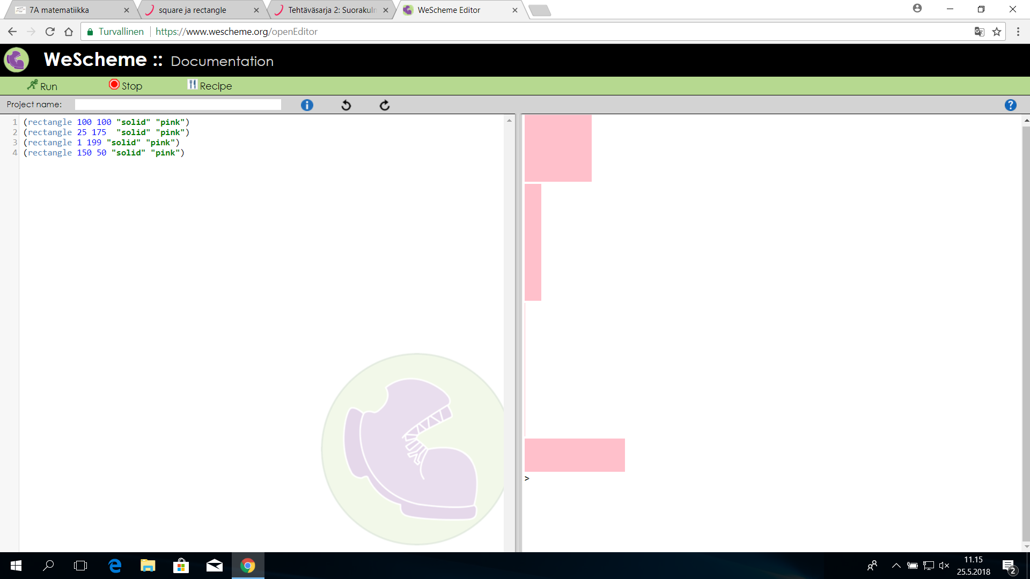
Task: Click the translate page icon
Action: point(979,32)
